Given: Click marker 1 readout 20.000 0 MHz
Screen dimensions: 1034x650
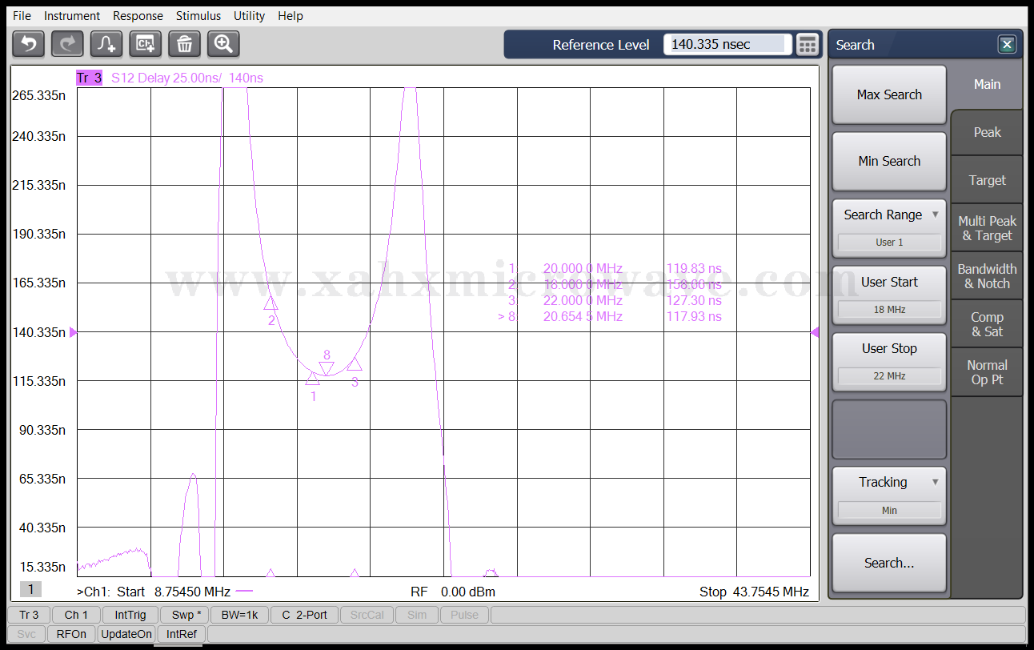Looking at the screenshot, I should [x=583, y=268].
